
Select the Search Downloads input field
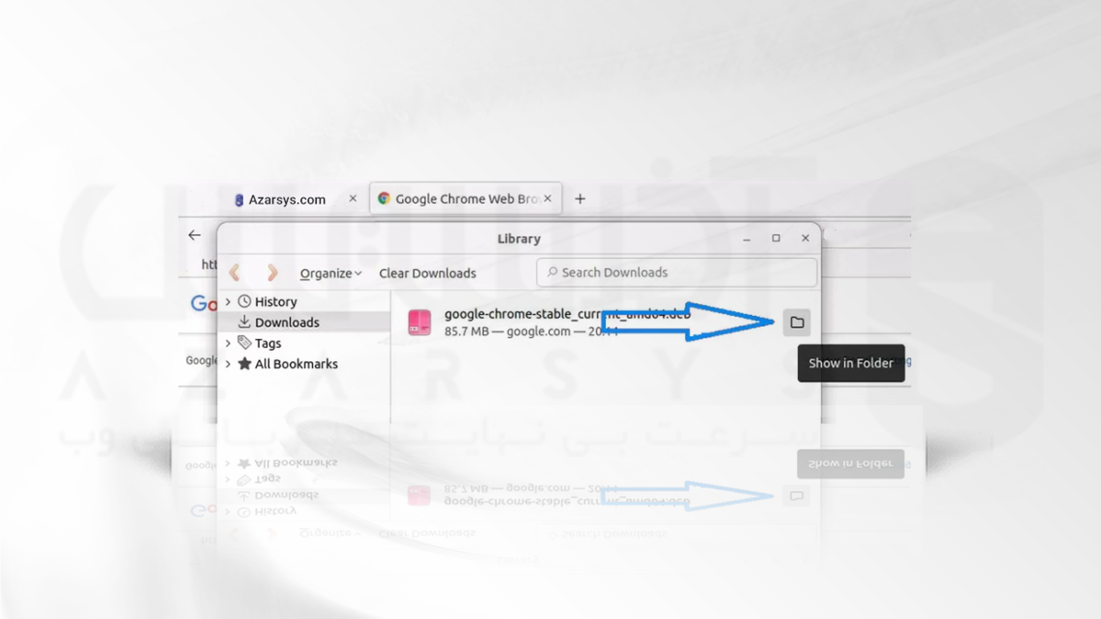click(676, 272)
